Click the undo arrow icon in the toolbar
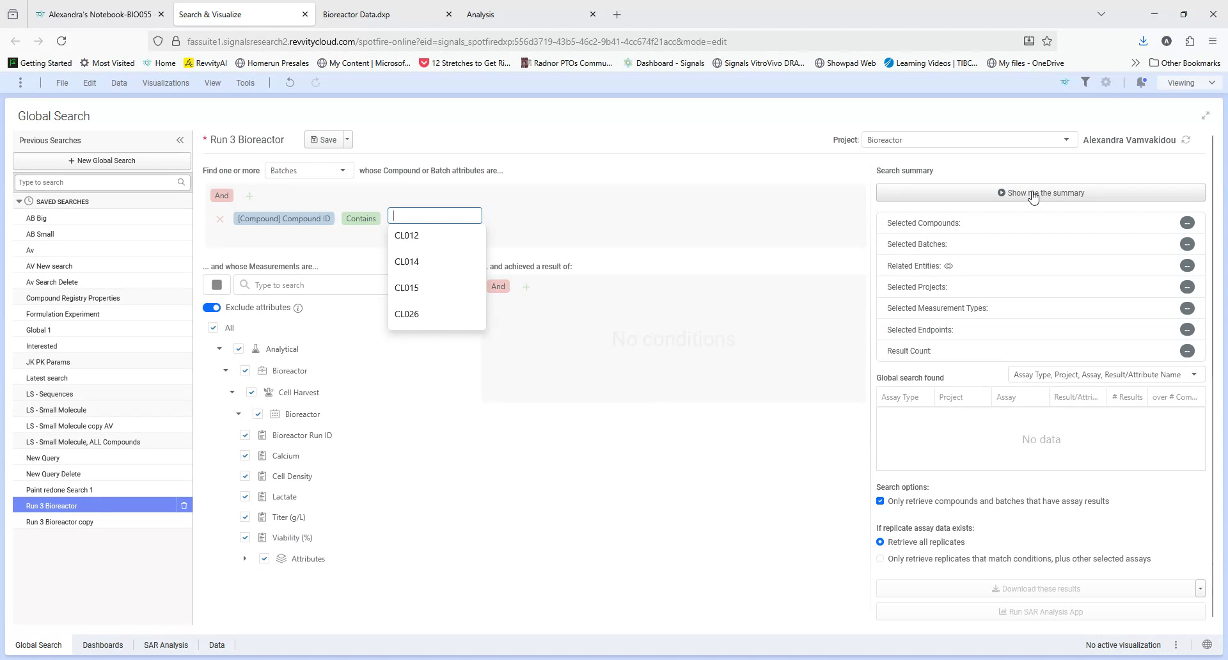 point(290,82)
